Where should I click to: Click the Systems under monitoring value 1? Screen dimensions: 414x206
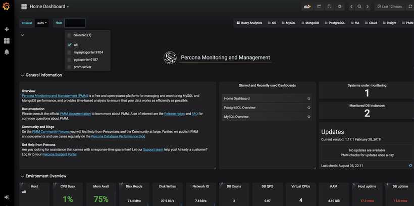(367, 93)
